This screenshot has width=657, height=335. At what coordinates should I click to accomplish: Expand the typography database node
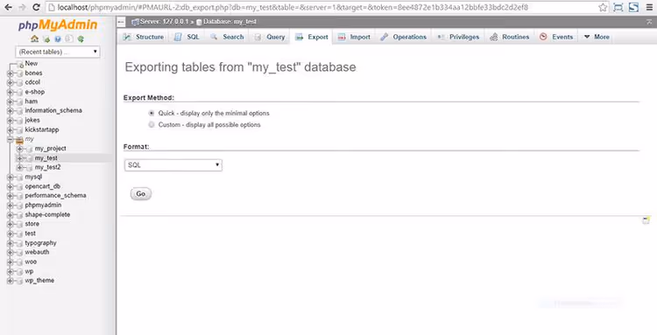(x=10, y=243)
